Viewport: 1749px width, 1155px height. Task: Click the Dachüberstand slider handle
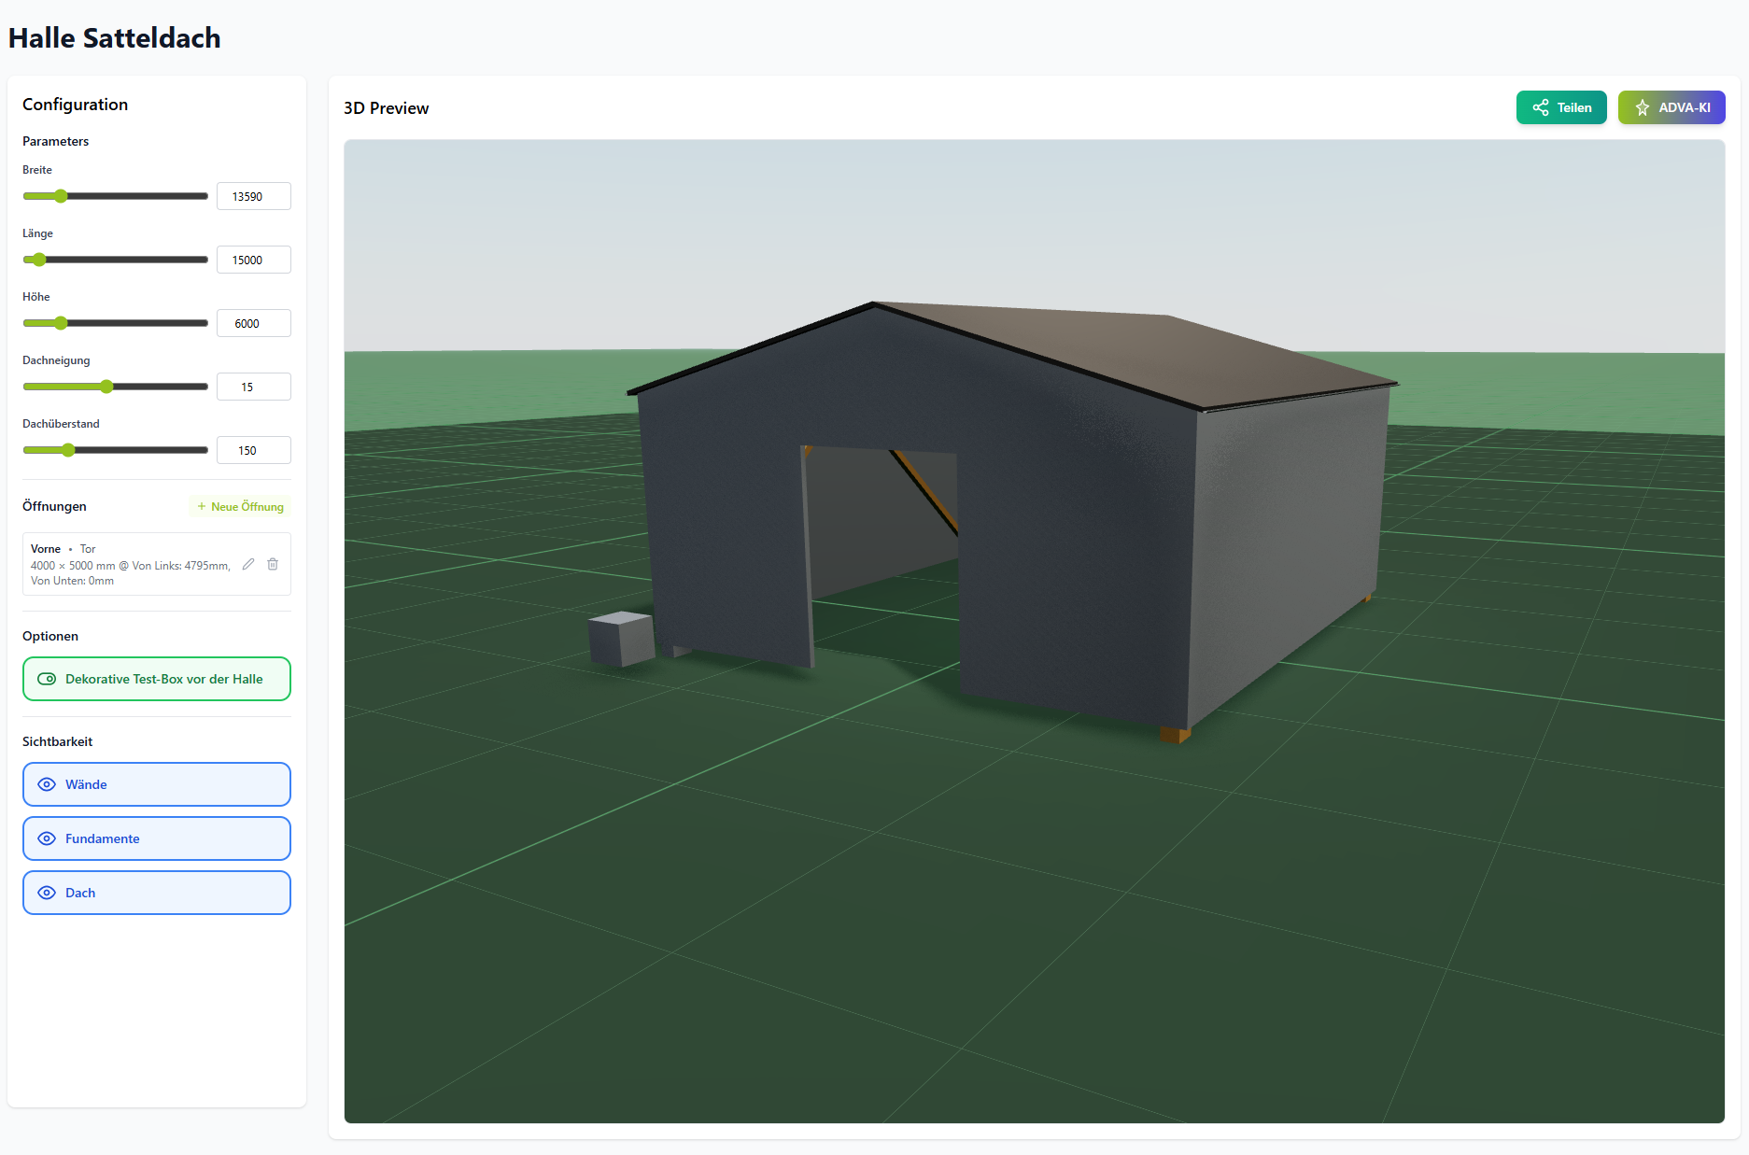pos(68,450)
